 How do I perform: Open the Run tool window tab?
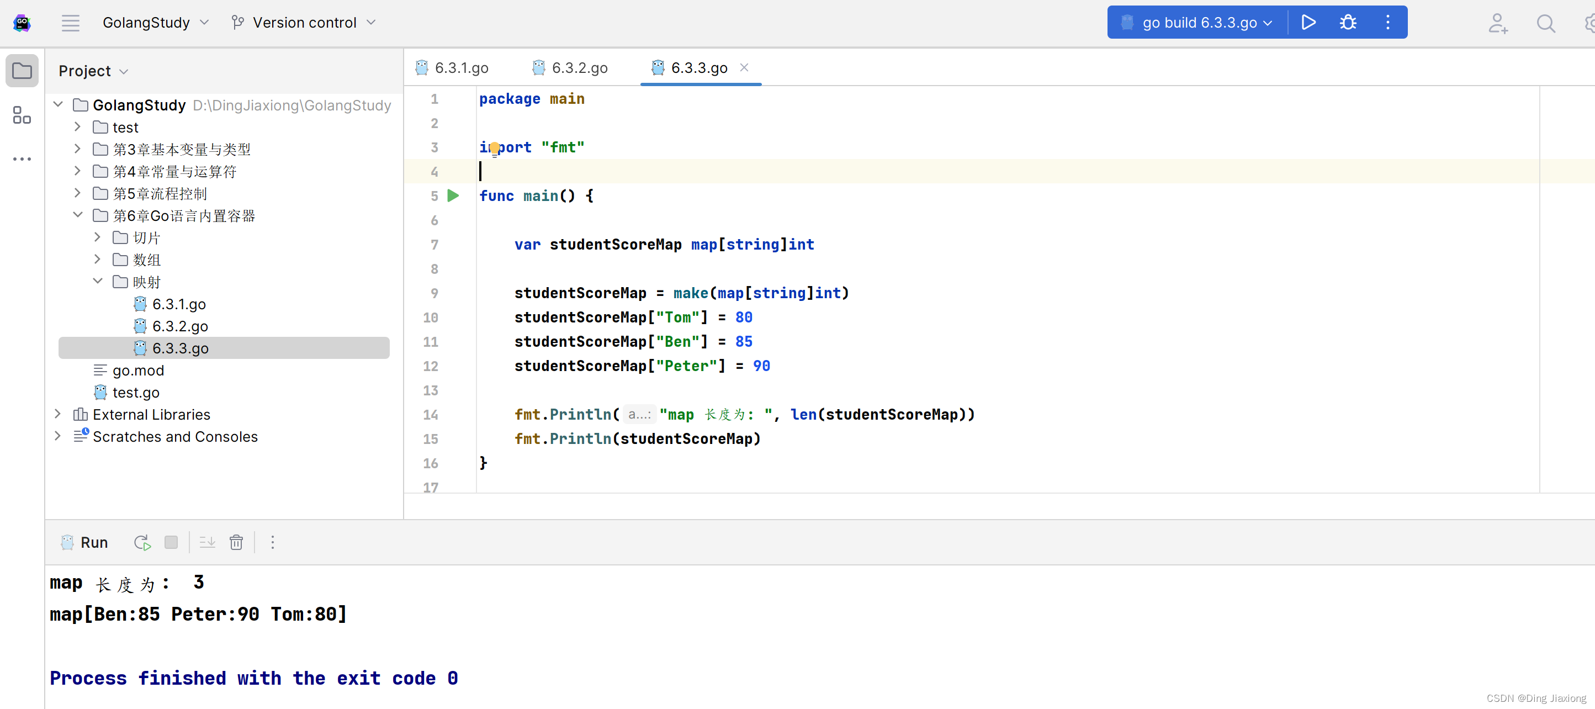[86, 542]
